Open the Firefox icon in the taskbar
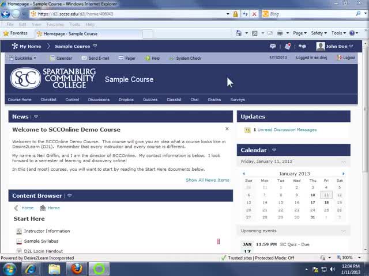The image size is (369, 276). tap(77, 269)
